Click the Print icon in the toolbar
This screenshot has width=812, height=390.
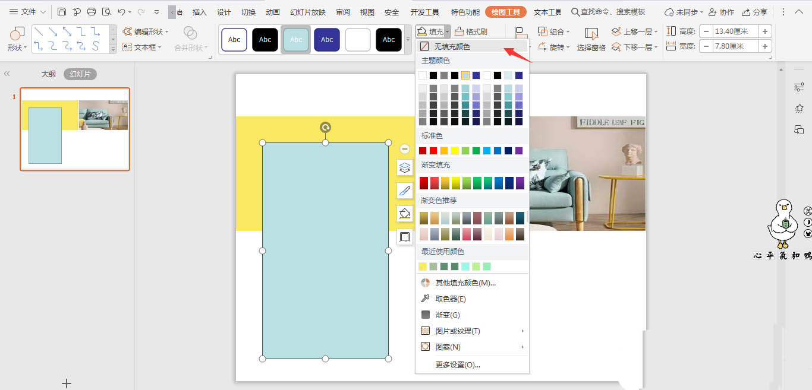[92, 12]
